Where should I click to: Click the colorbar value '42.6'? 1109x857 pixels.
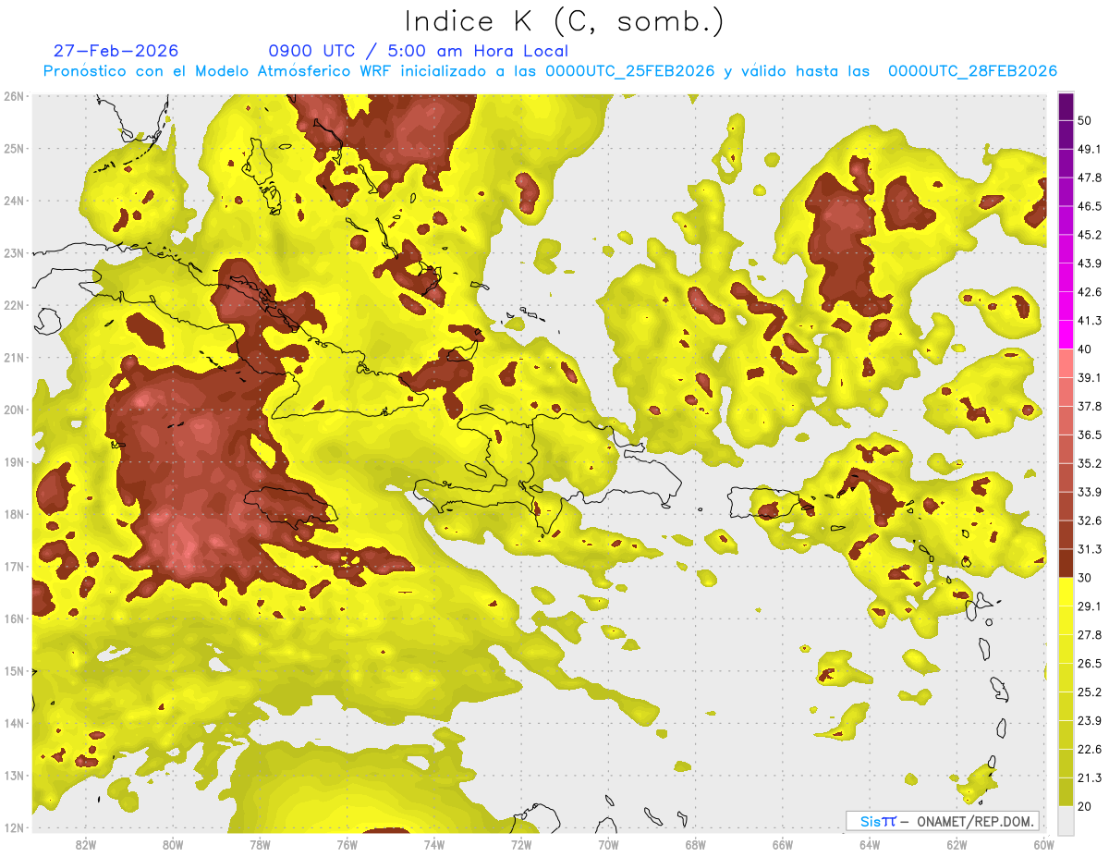pos(1089,292)
